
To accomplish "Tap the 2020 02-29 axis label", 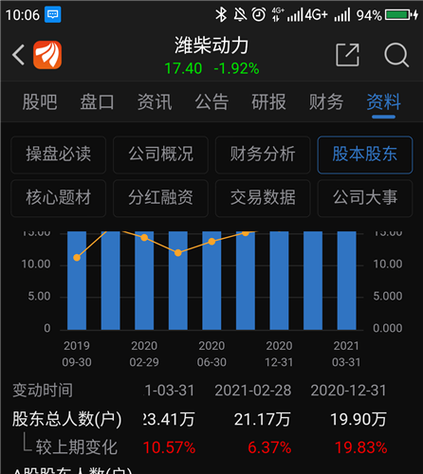I will click(144, 354).
